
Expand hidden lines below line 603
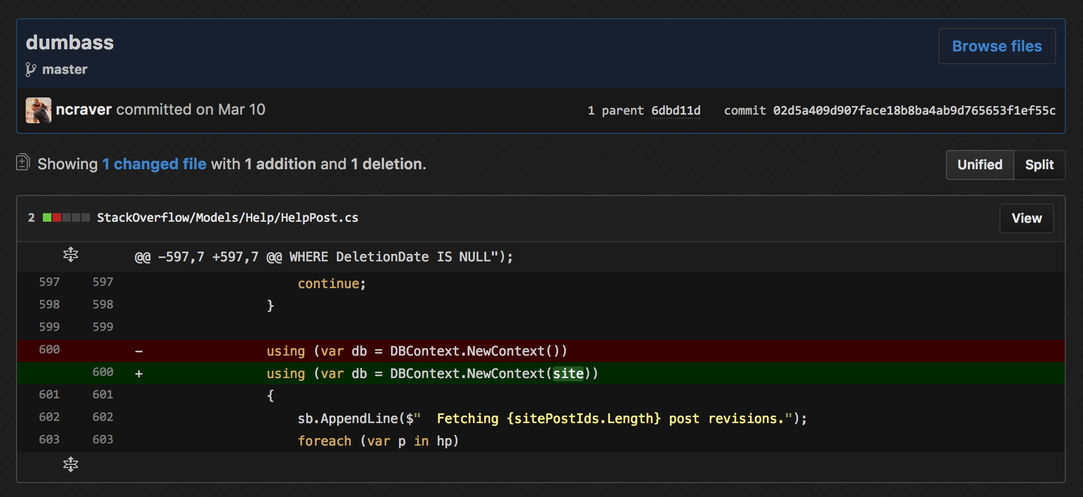[71, 464]
